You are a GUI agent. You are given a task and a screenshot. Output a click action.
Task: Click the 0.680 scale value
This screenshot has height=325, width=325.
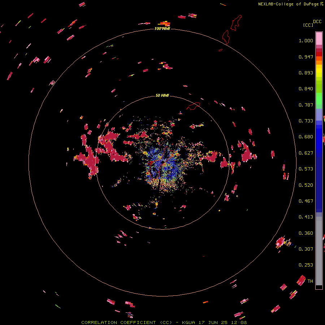coord(306,137)
